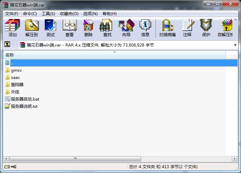Click the 添加 (Add) toolbar icon
The width and height of the screenshot is (241, 173).
click(x=12, y=28)
